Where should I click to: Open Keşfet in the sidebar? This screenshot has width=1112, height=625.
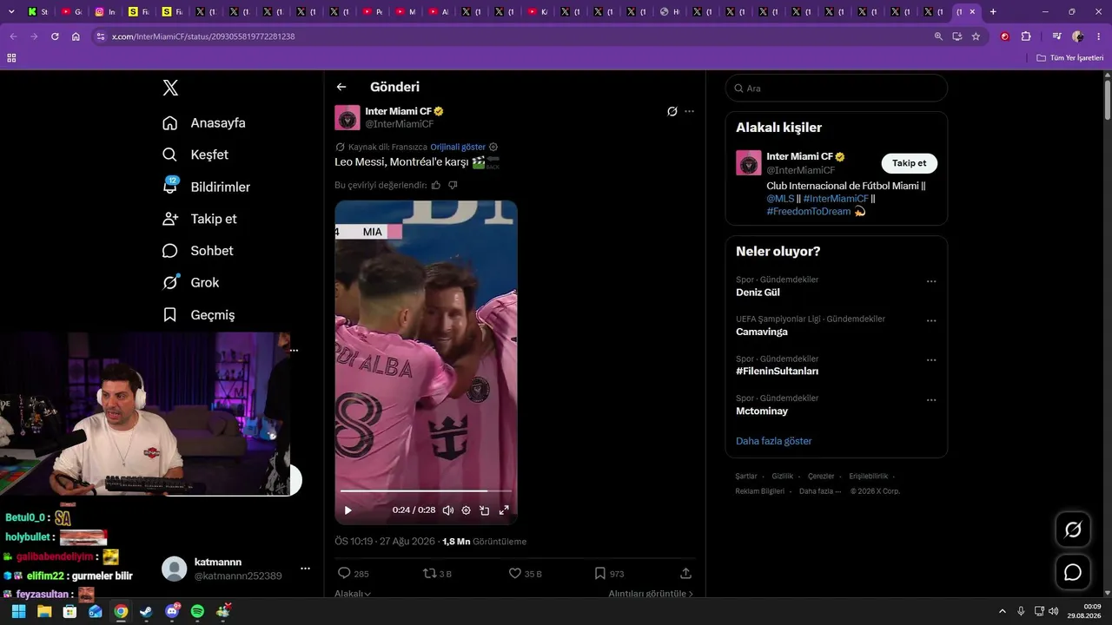pos(195,155)
